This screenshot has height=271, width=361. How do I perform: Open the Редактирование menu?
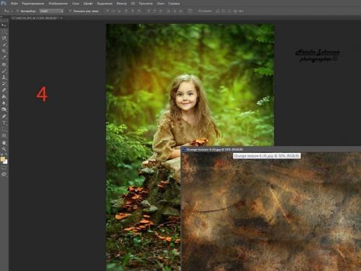click(x=33, y=4)
